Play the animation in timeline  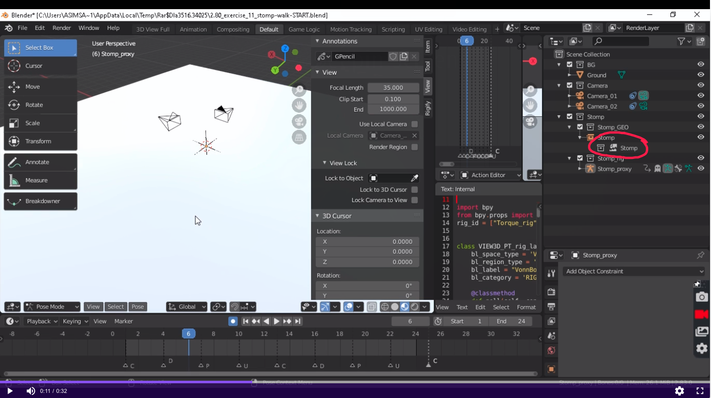pos(277,321)
